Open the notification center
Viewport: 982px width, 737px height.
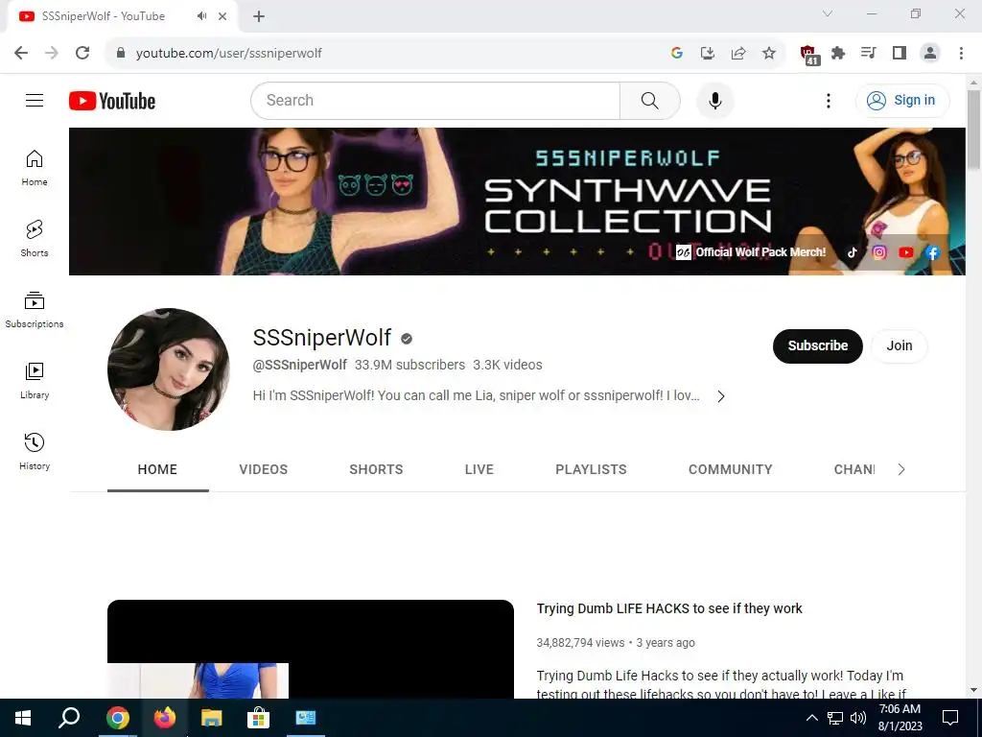coord(950,718)
